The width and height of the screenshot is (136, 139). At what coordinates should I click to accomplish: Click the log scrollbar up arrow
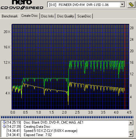click(x=131, y=123)
